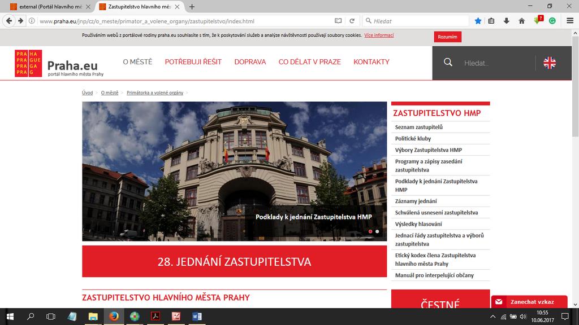Viewport: 579px width, 325px height.
Task: Open the downloads arrow icon
Action: (x=506, y=21)
